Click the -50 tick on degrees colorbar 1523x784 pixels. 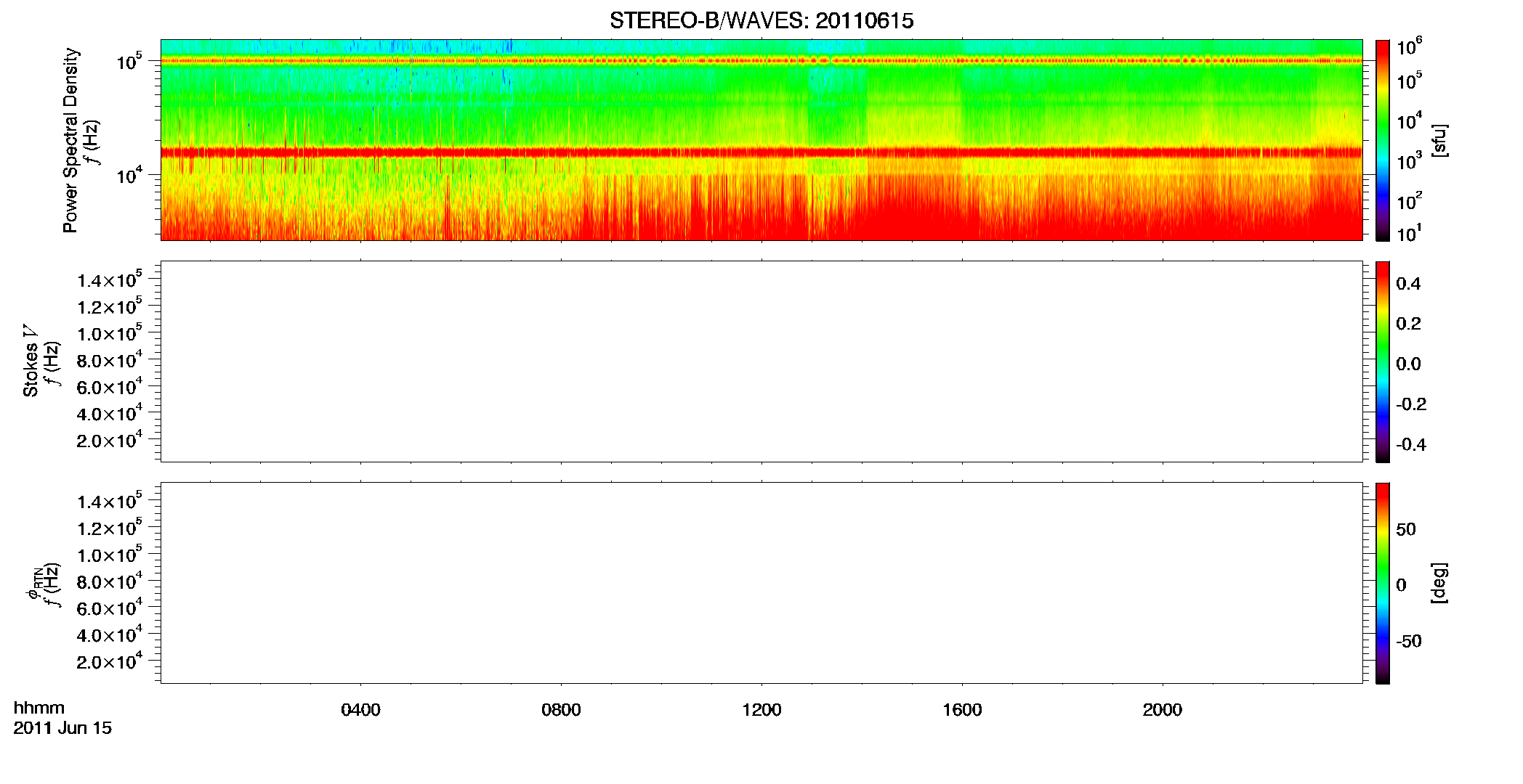(x=1409, y=642)
